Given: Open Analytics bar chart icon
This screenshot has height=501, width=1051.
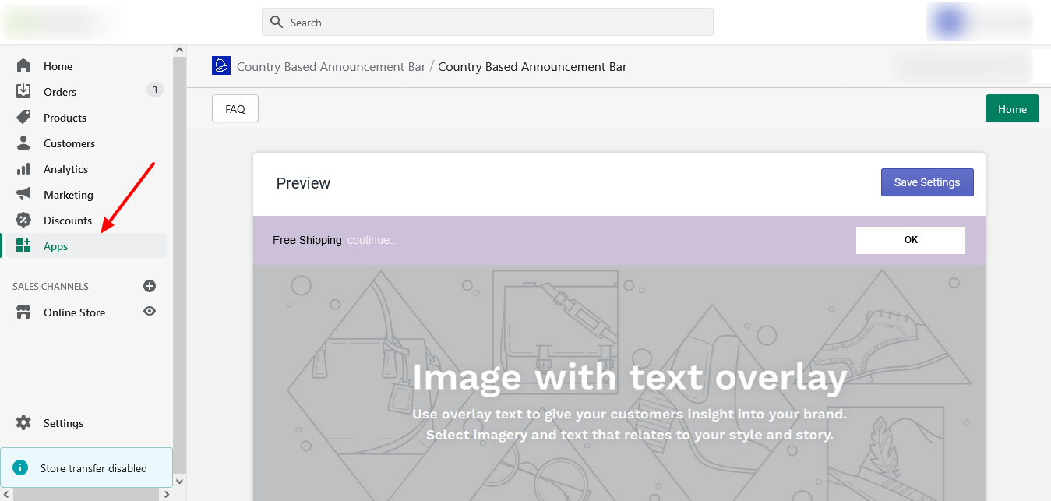Looking at the screenshot, I should (x=23, y=169).
